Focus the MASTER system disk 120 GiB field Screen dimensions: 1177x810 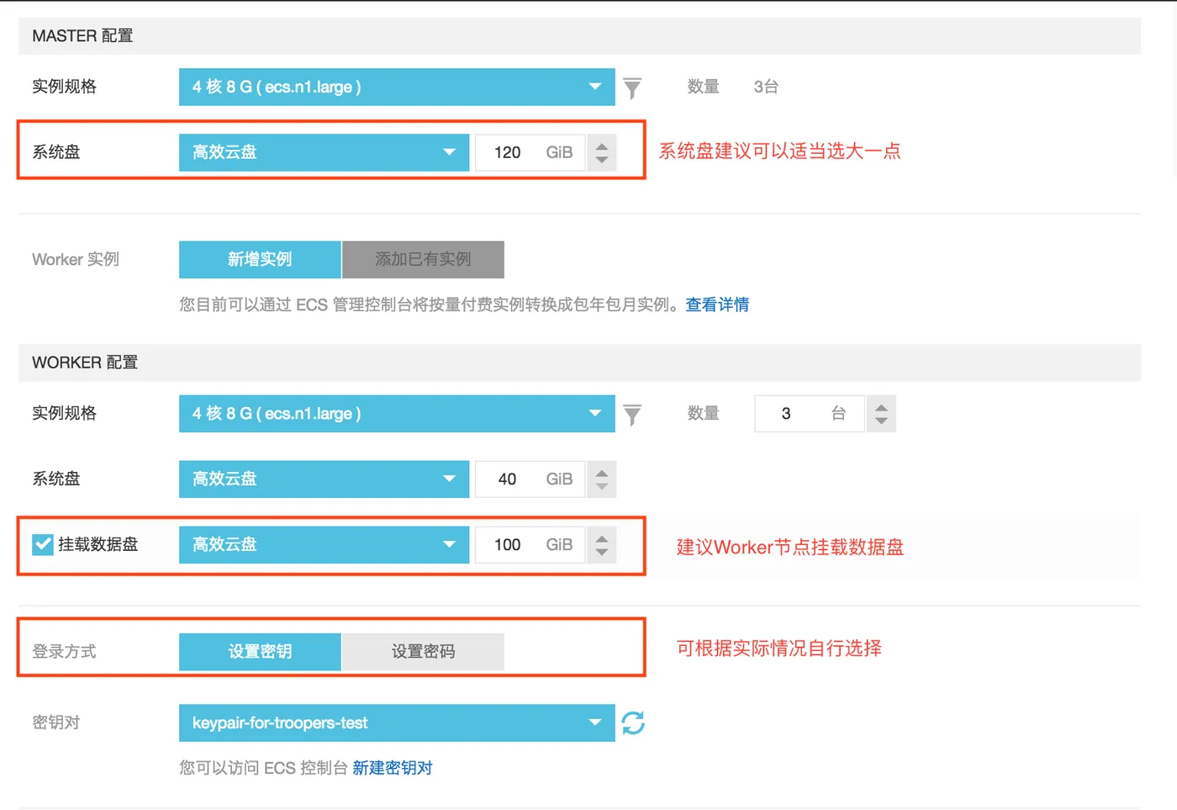(530, 152)
